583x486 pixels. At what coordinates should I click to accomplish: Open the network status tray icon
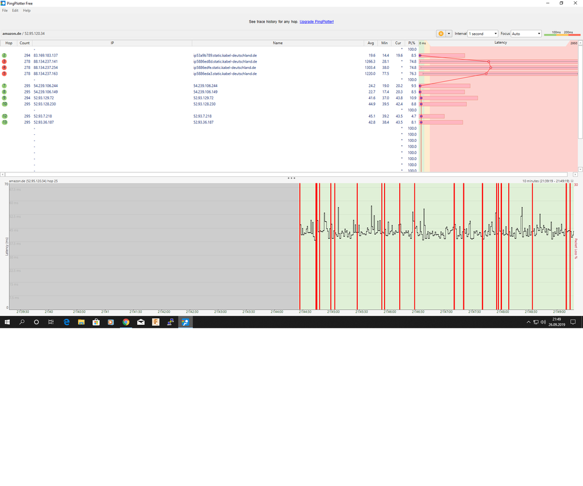[x=536, y=322]
